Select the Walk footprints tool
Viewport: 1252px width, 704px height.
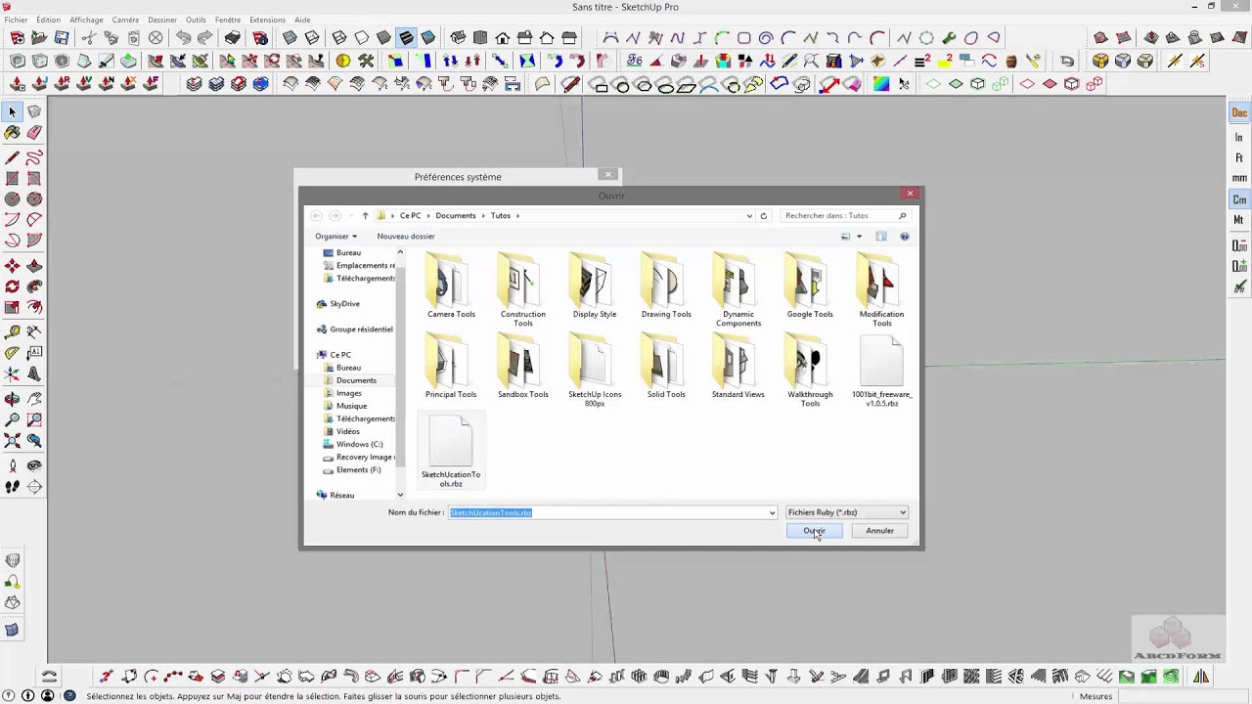(x=13, y=486)
